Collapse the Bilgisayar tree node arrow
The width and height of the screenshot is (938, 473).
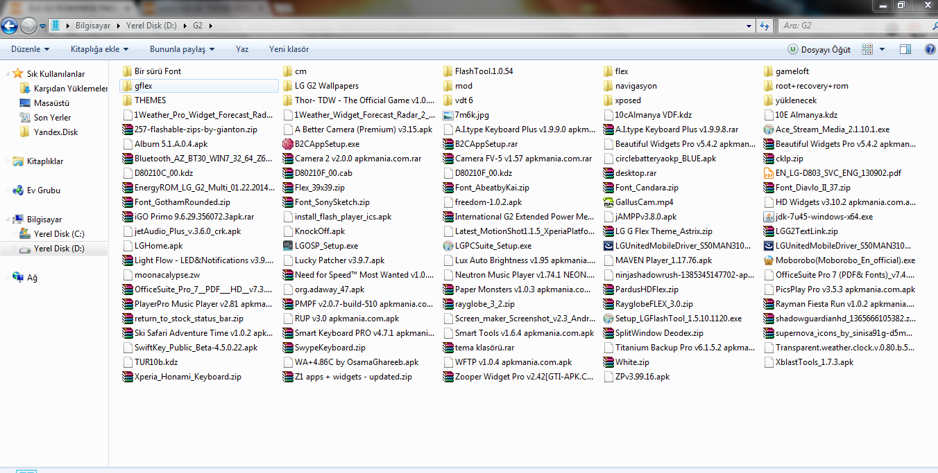tap(7, 220)
